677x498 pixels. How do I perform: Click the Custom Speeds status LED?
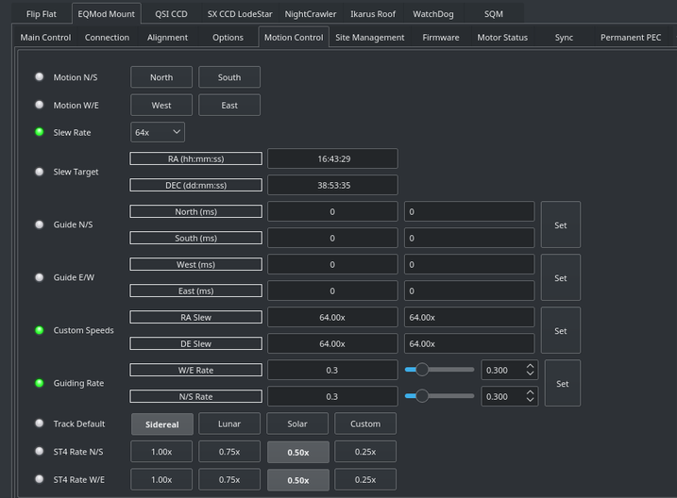(x=40, y=330)
